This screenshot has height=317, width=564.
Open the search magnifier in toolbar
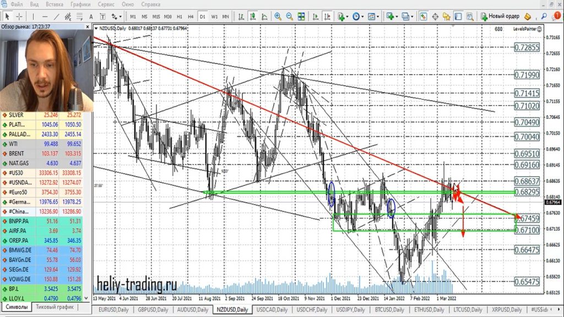coord(544,17)
